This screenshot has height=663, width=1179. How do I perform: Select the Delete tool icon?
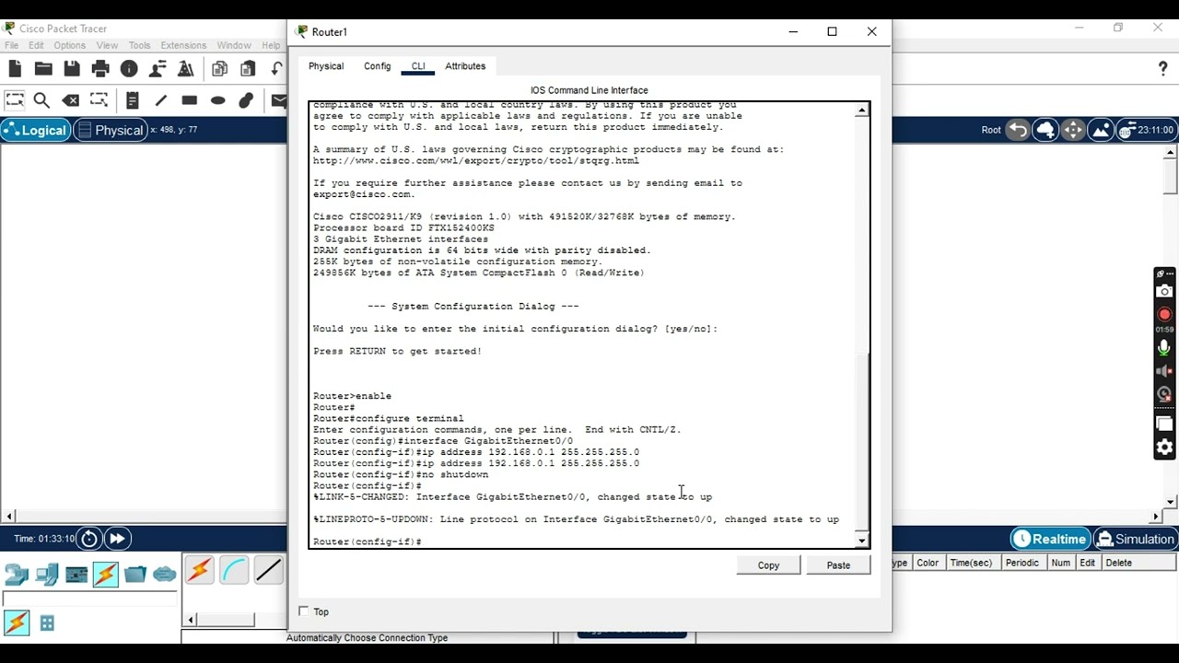point(70,100)
